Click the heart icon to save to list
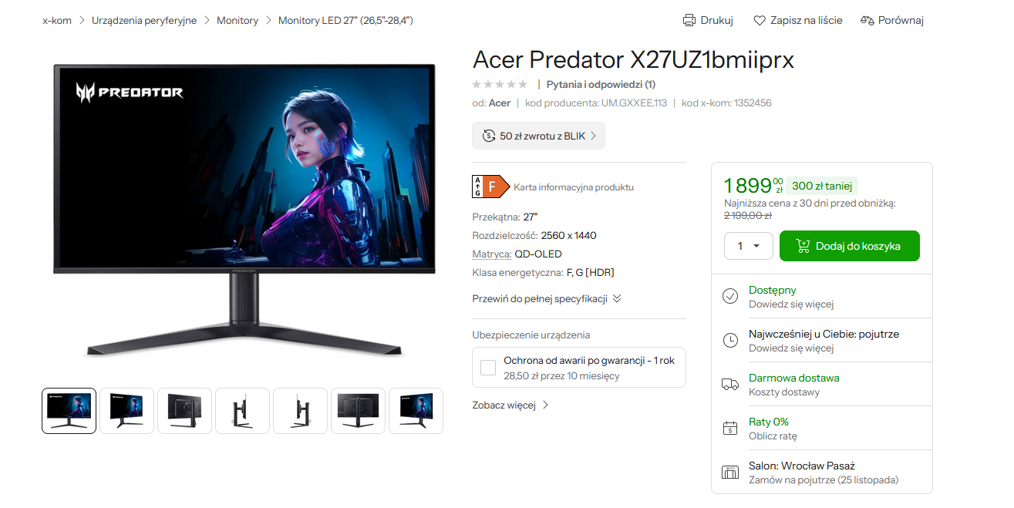The height and width of the screenshot is (508, 1014). [x=760, y=20]
